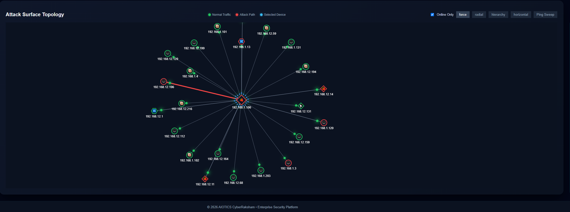Start a Ping Sweep
Viewport: 570px width, 212px height.
coord(545,15)
